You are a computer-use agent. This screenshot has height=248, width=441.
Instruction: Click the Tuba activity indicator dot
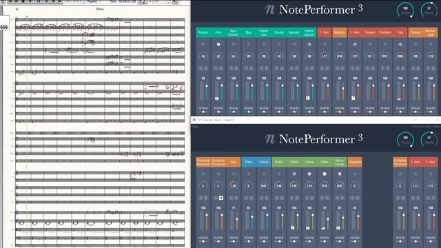[400, 44]
